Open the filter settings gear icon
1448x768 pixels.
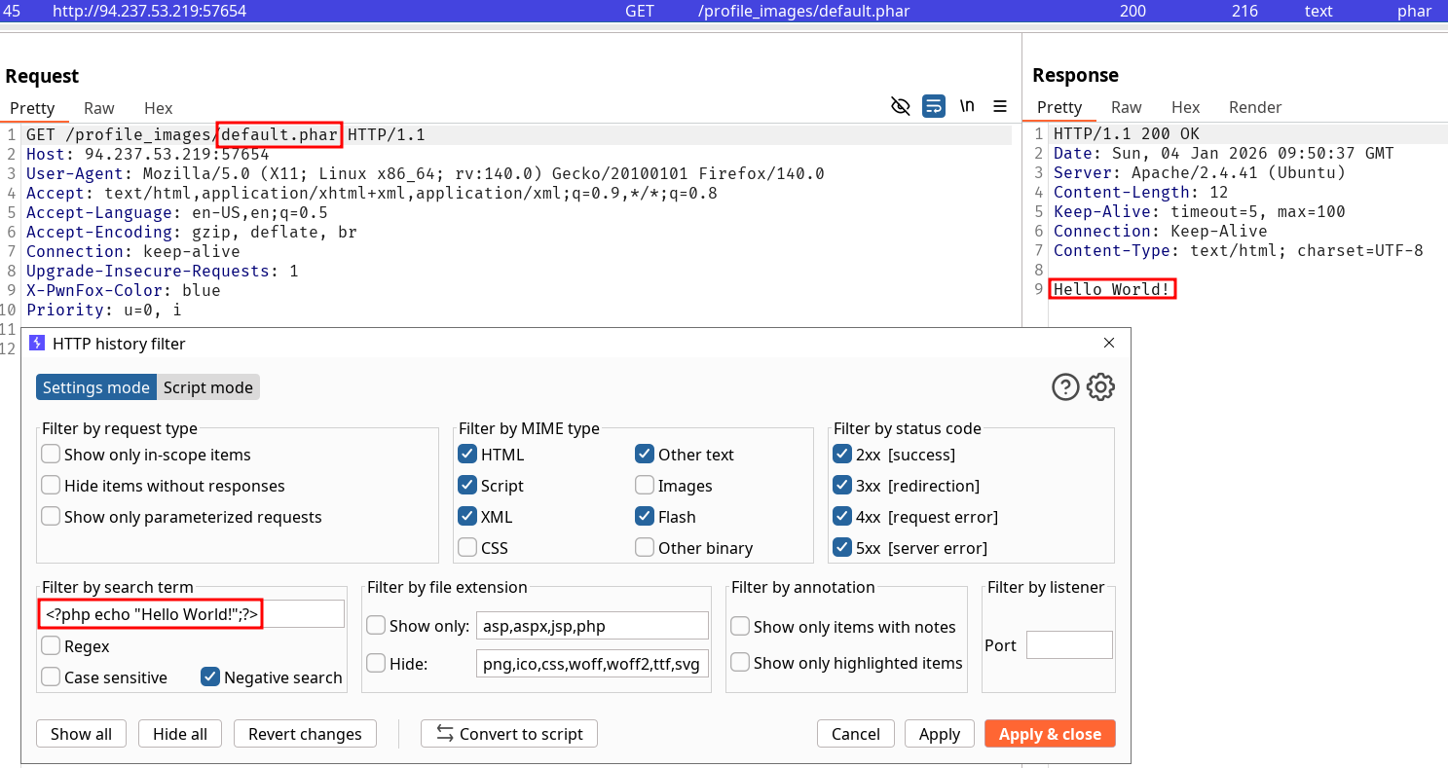click(x=1100, y=386)
